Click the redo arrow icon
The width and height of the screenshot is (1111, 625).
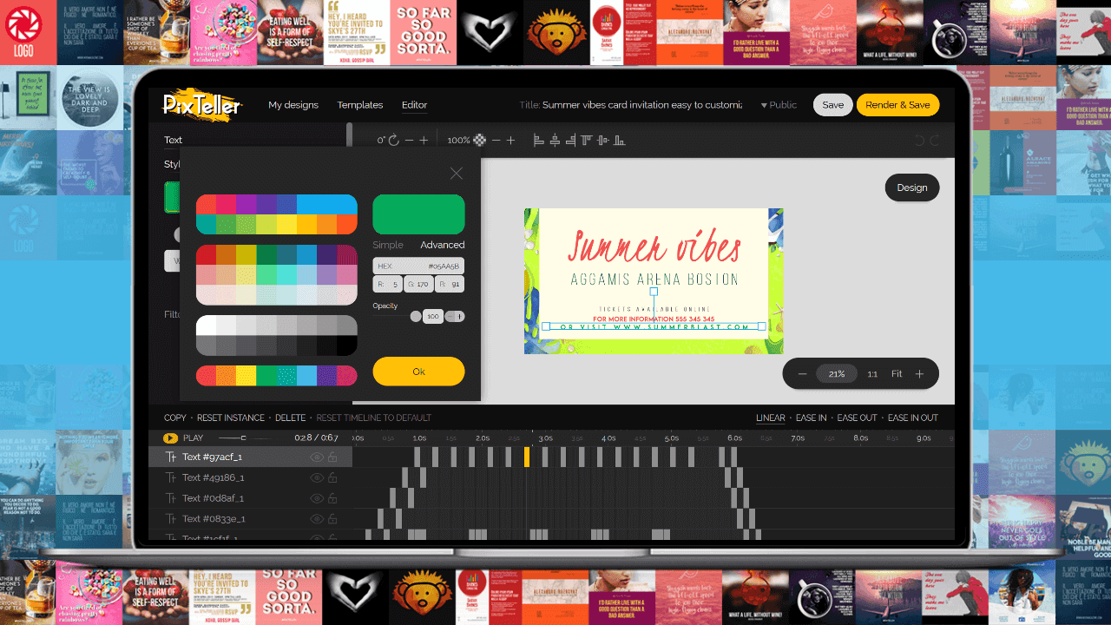935,140
